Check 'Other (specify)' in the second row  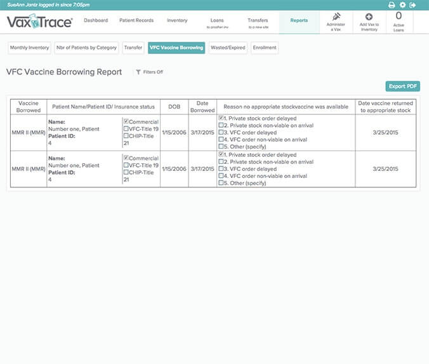(221, 184)
